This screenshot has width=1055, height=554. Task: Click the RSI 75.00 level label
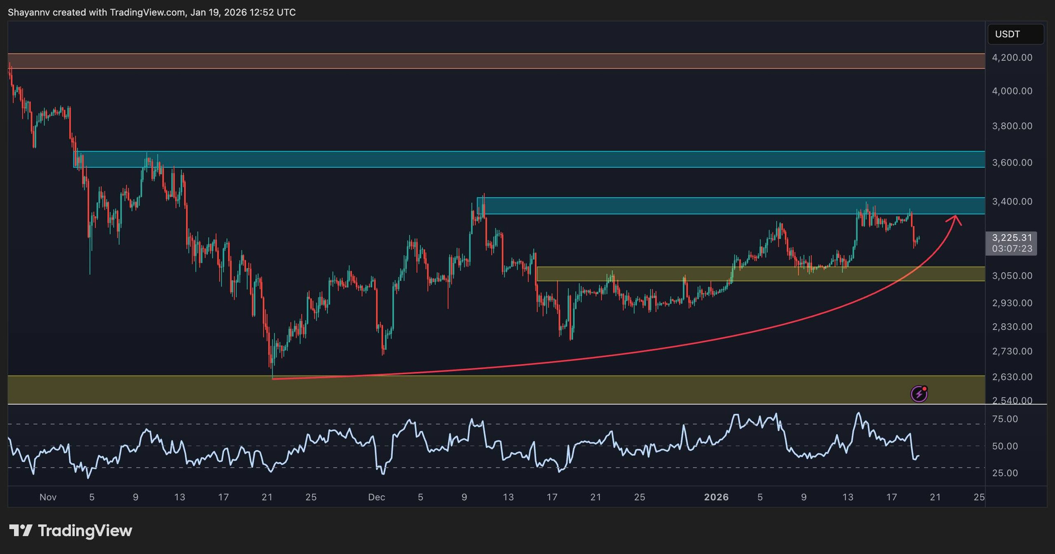click(x=1005, y=419)
